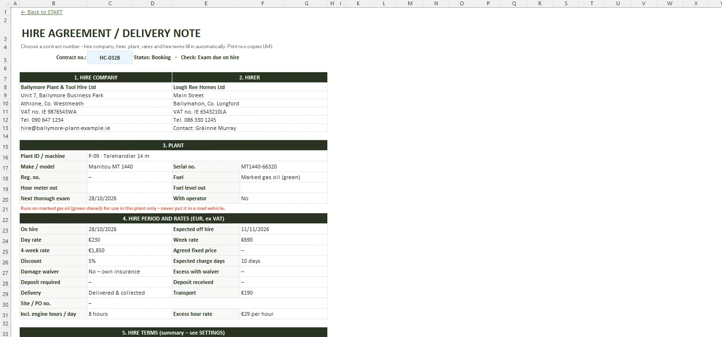This screenshot has height=337, width=722.
Task: Select Next thorough exam label cell
Action: (53, 198)
